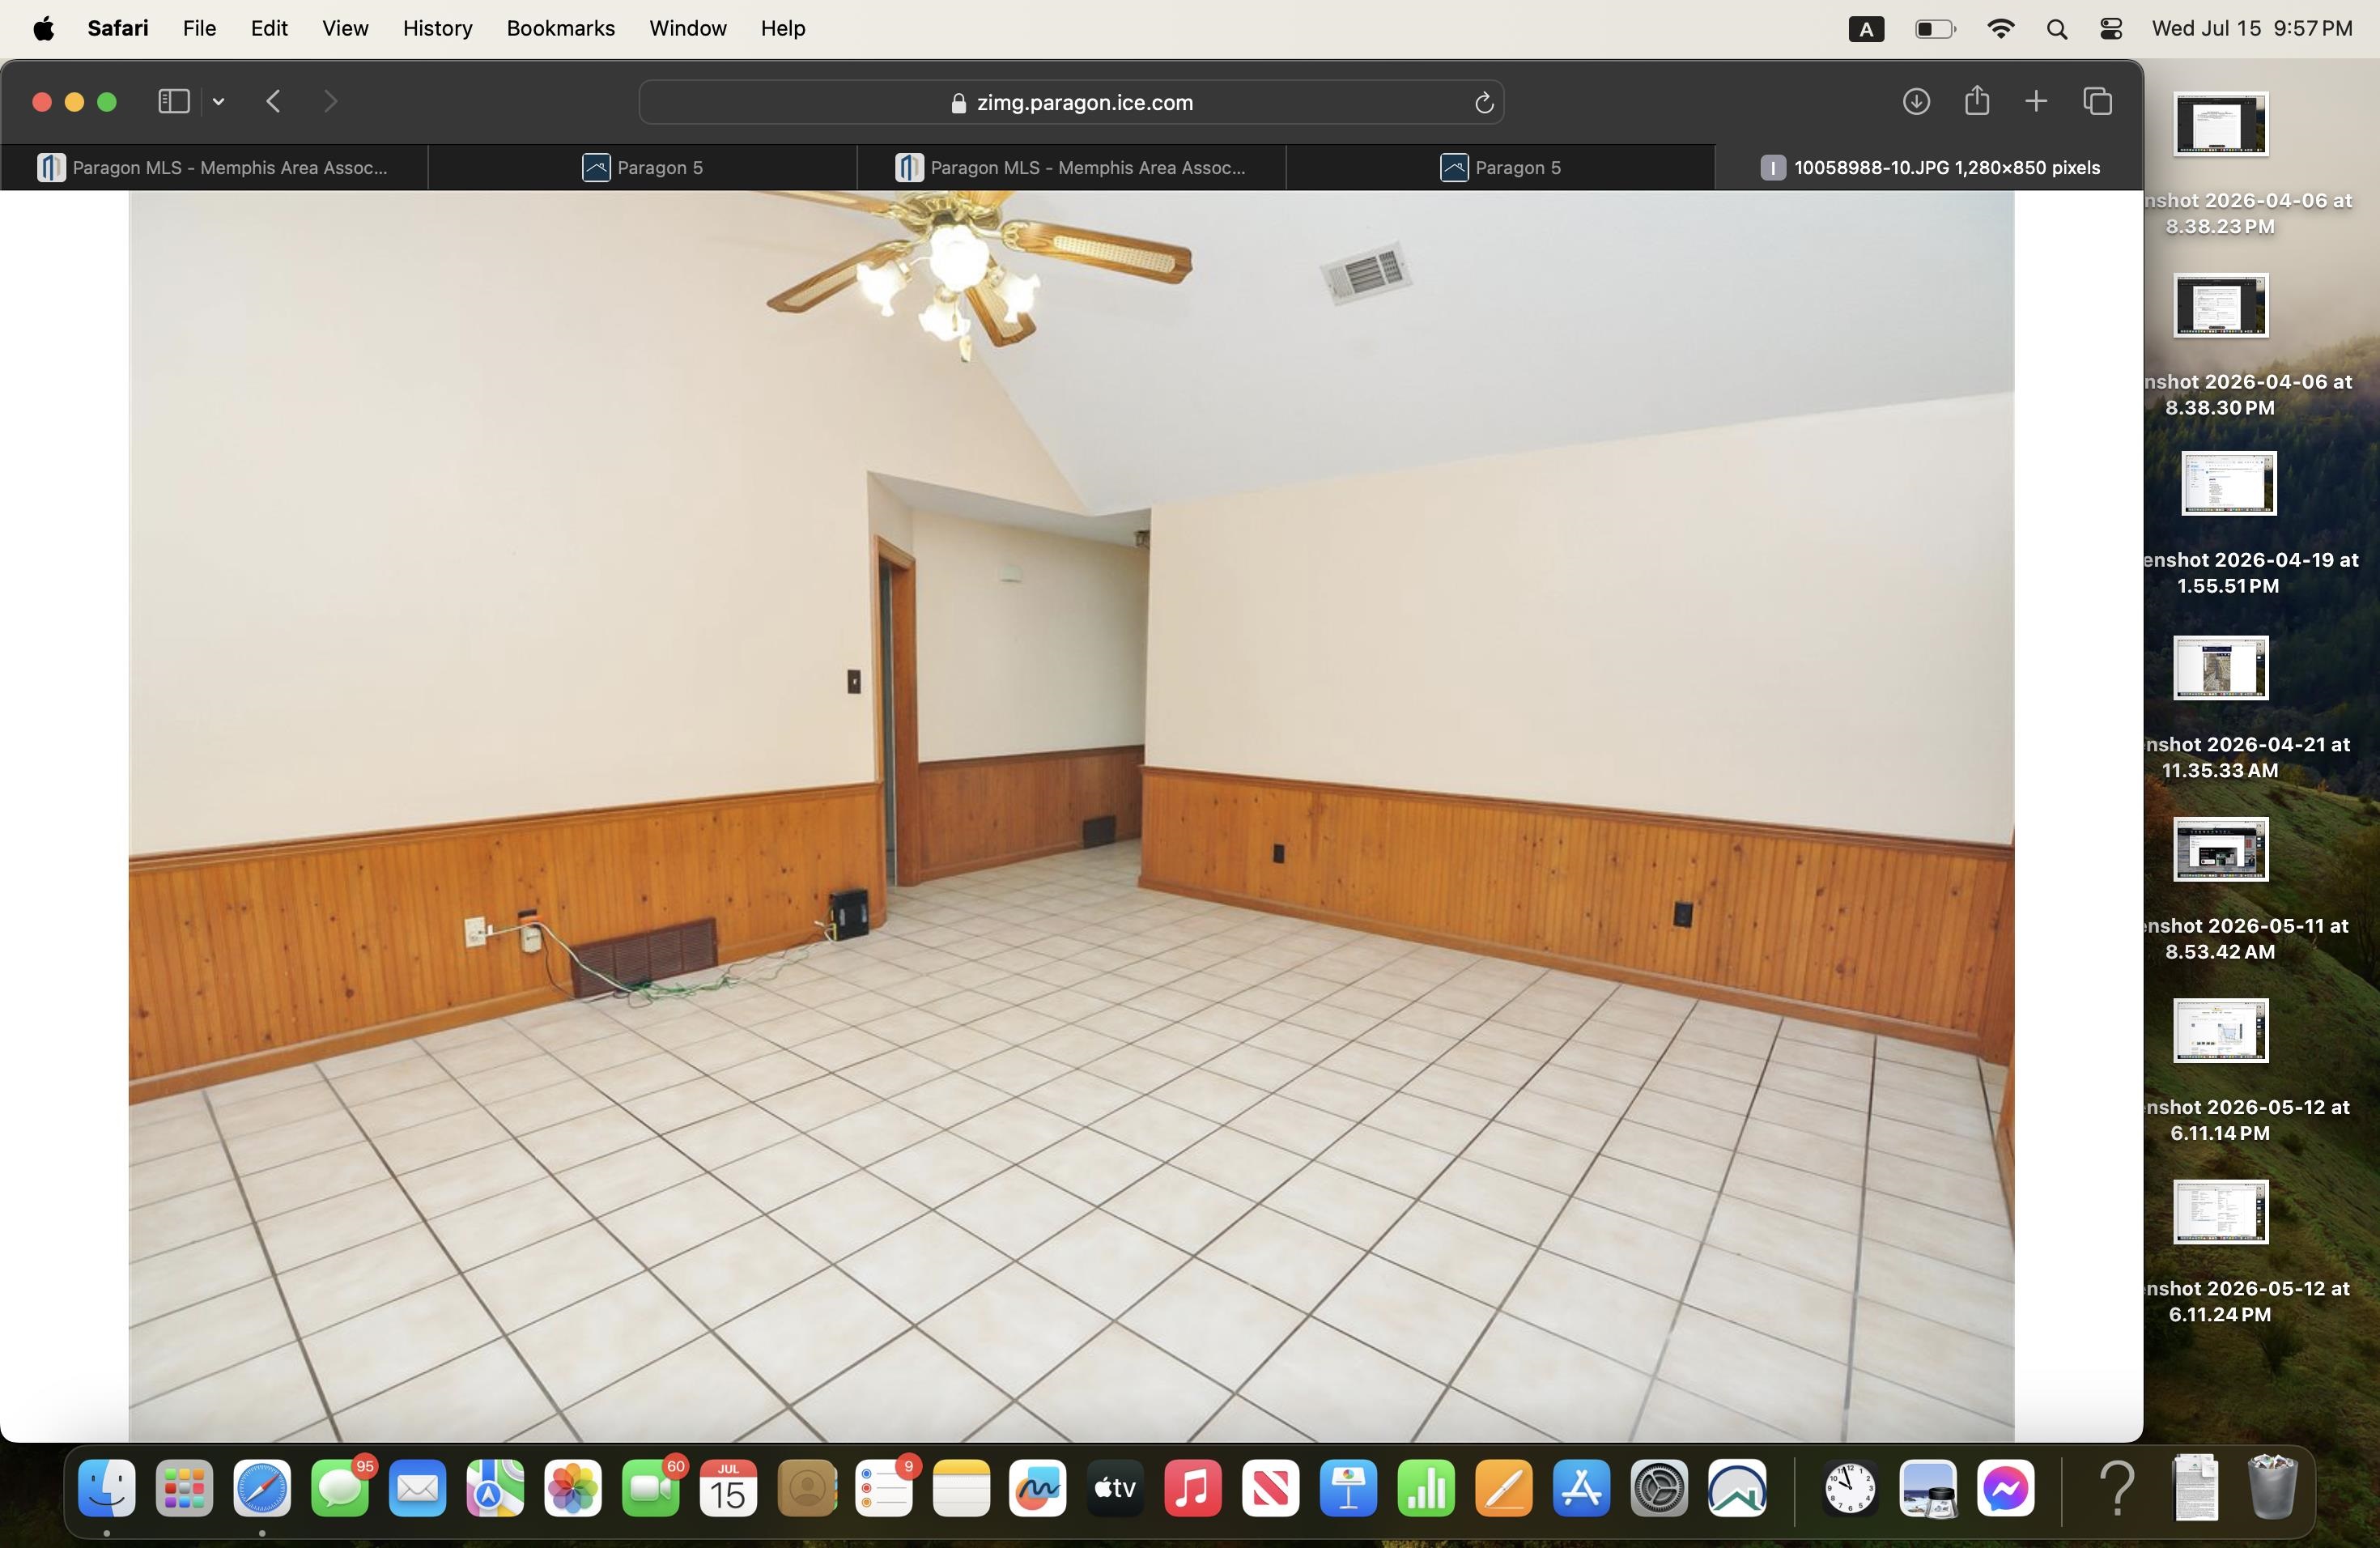Viewport: 2380px width, 1548px height.
Task: Show Safari downloads
Action: [1915, 101]
